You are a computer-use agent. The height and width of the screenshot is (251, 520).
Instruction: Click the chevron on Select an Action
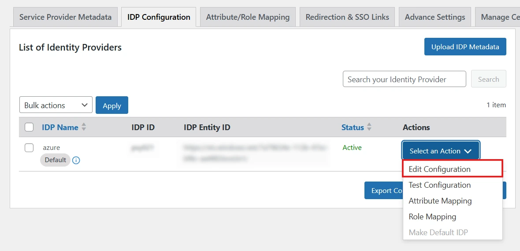coord(468,151)
